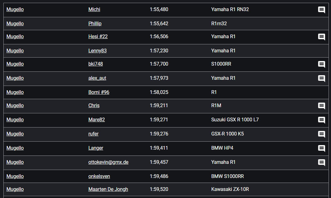Open rider profile link Phillip
Screen dimensions: 331x198
coord(95,23)
